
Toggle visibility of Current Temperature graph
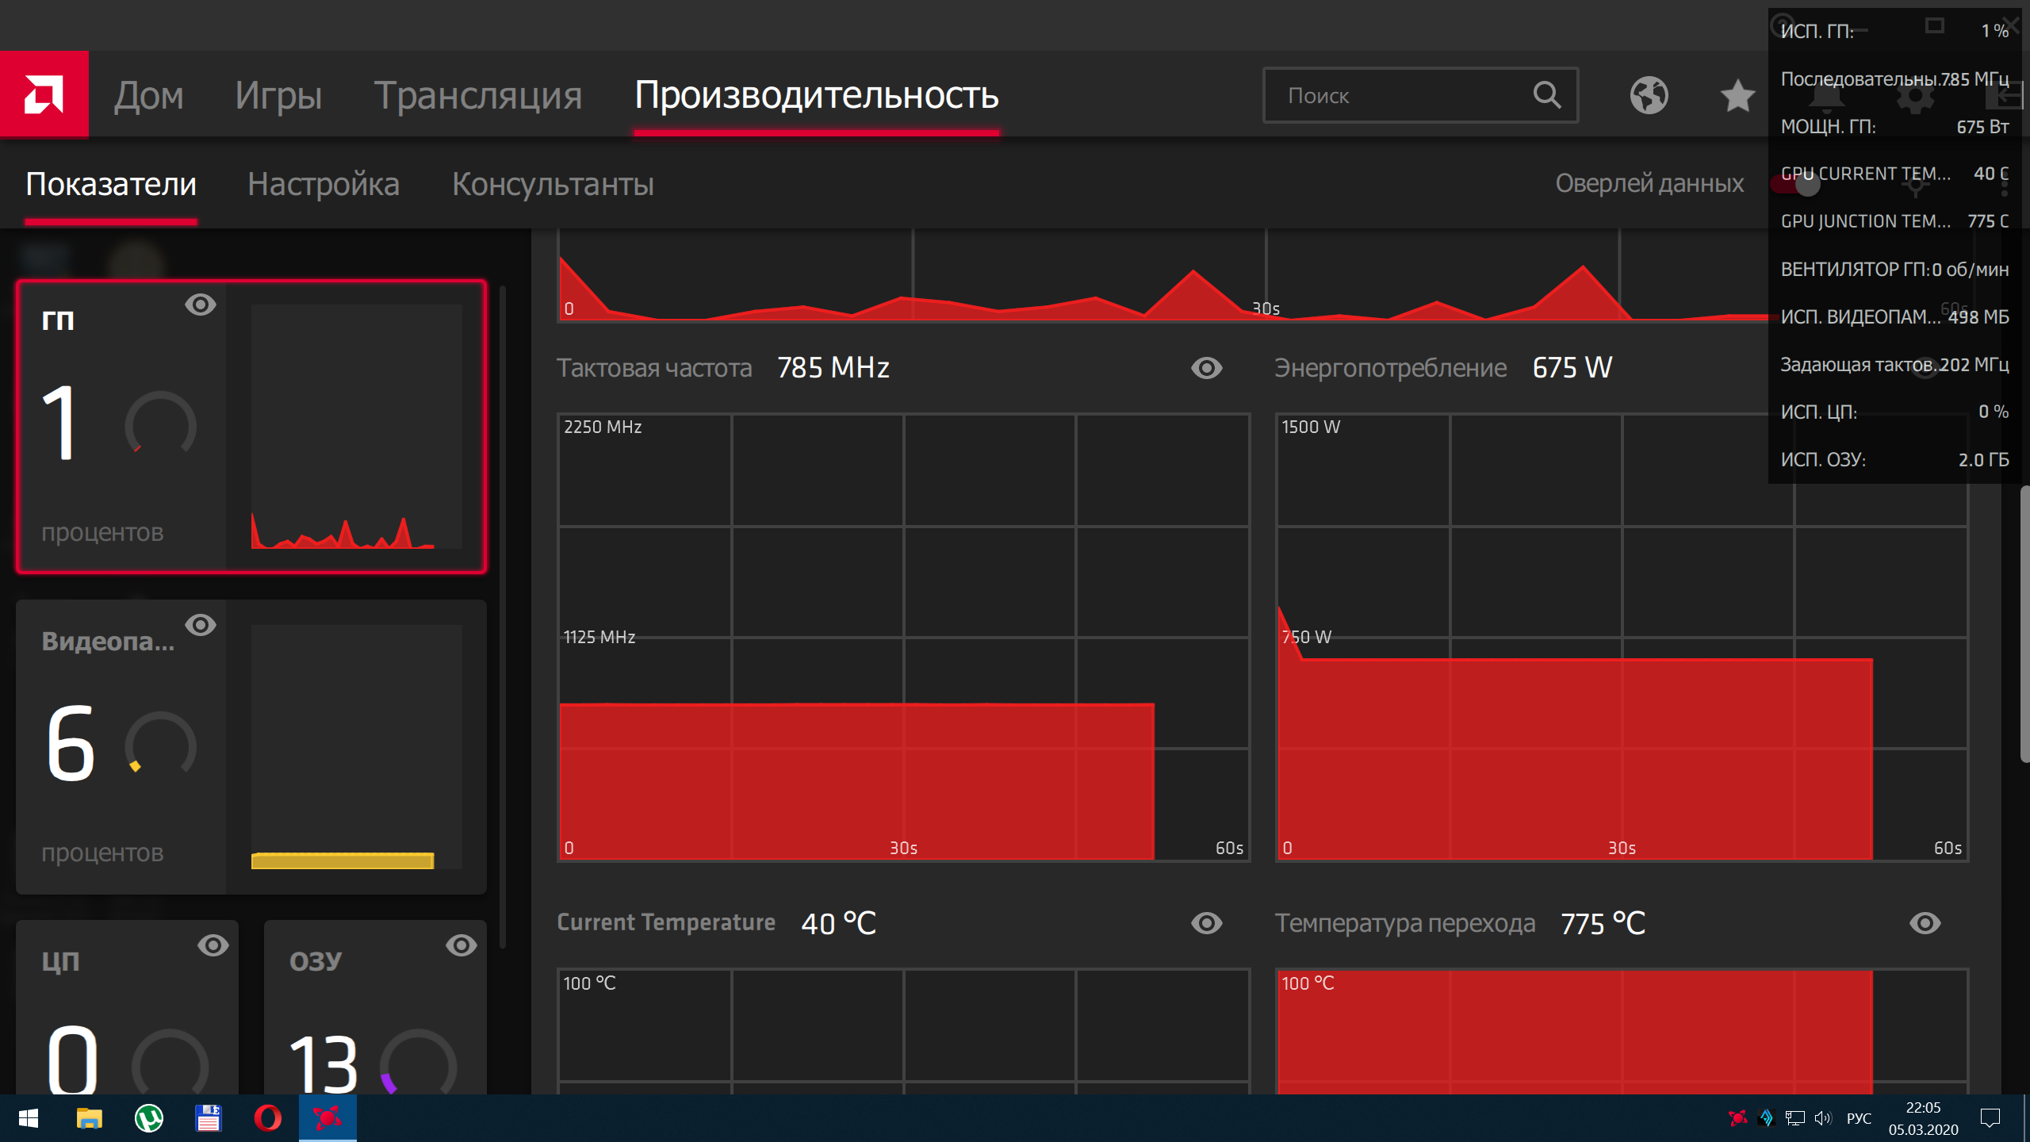[1206, 923]
